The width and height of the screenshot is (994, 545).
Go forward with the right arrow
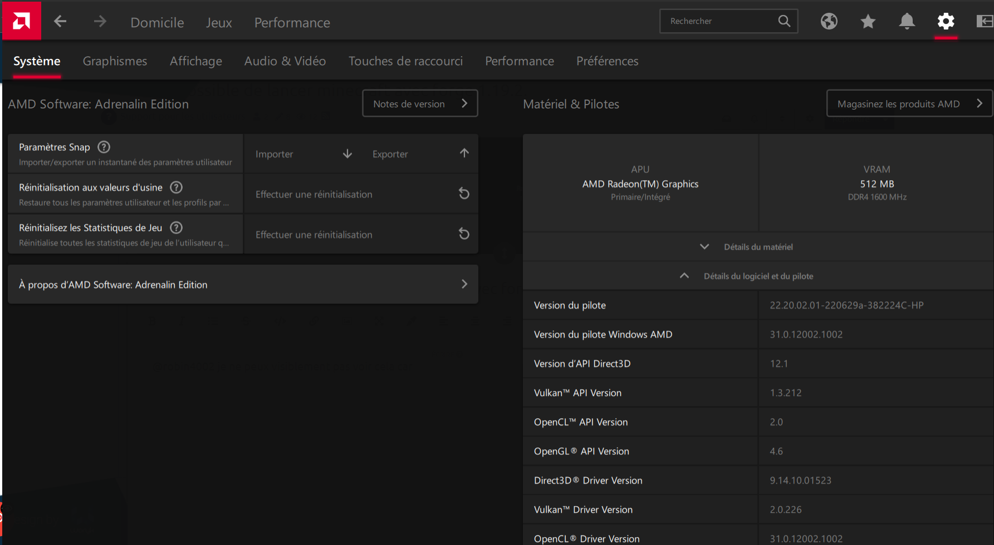coord(100,22)
